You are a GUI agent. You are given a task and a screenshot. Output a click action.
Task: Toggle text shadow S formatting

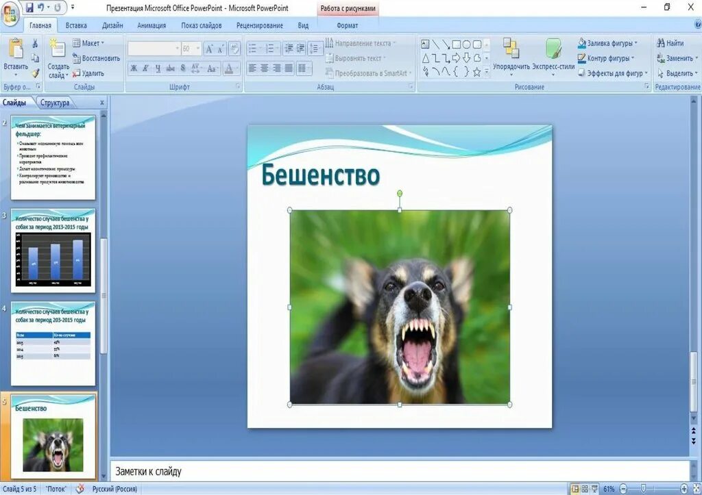pyautogui.click(x=182, y=68)
